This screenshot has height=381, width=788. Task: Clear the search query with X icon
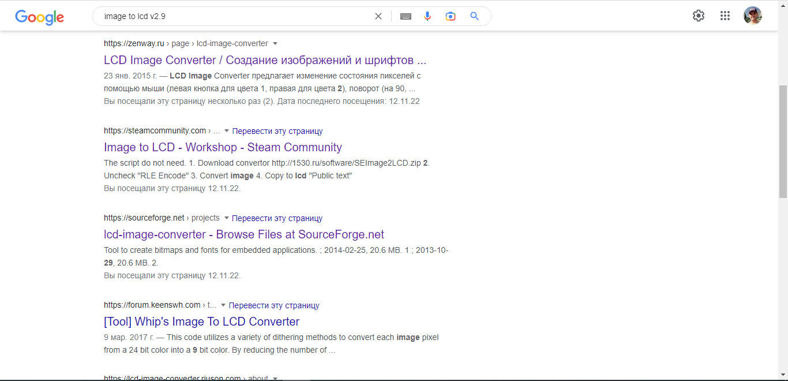[378, 16]
